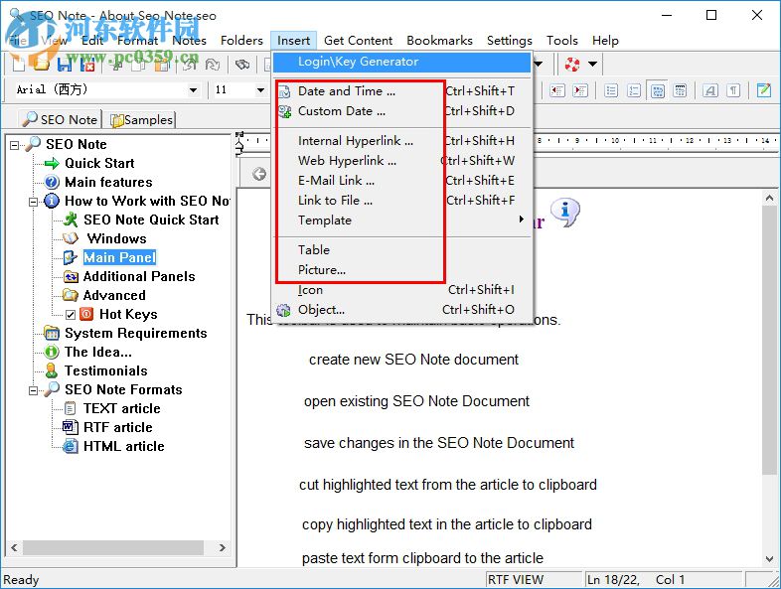Screen dimensions: 781x589
Task: Open the Get Content menu
Action: click(358, 41)
